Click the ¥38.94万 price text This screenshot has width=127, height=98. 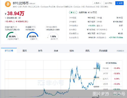[x=15, y=14]
